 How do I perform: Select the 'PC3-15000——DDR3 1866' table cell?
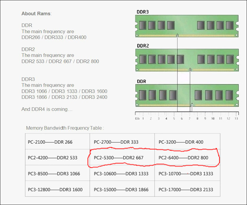(x=122, y=189)
